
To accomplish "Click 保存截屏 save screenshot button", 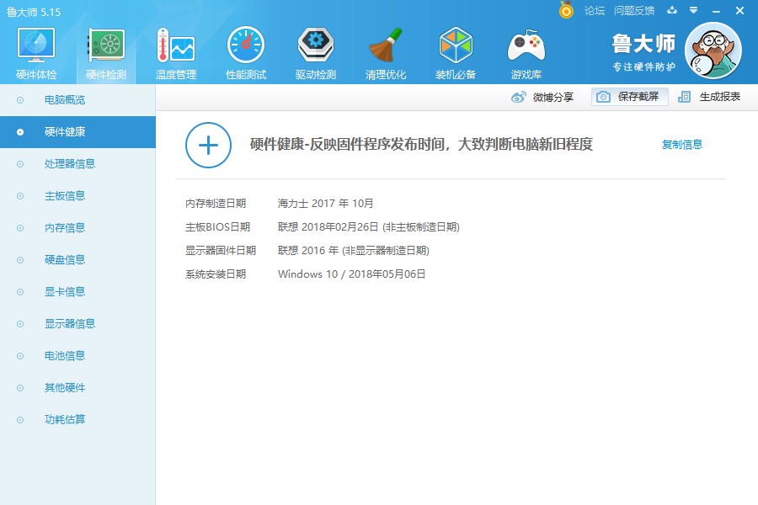I will 630,97.
